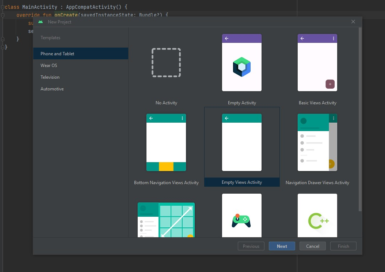
Task: Pick the Native C++ template icon
Action: (317, 220)
